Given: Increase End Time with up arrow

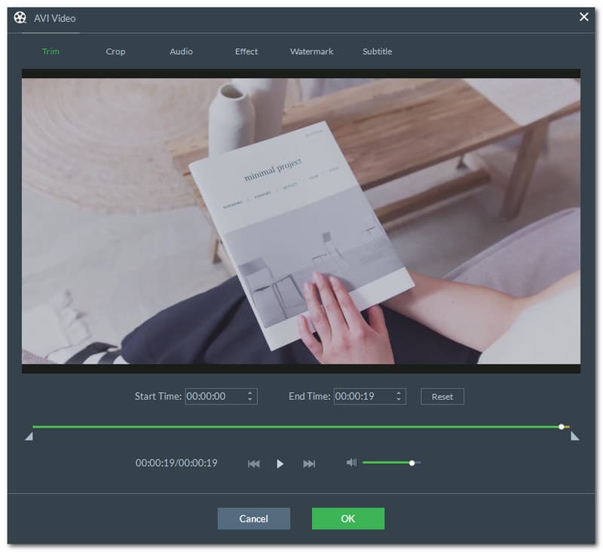Looking at the screenshot, I should click(399, 393).
